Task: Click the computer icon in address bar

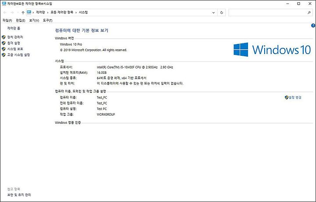Action: pos(29,12)
